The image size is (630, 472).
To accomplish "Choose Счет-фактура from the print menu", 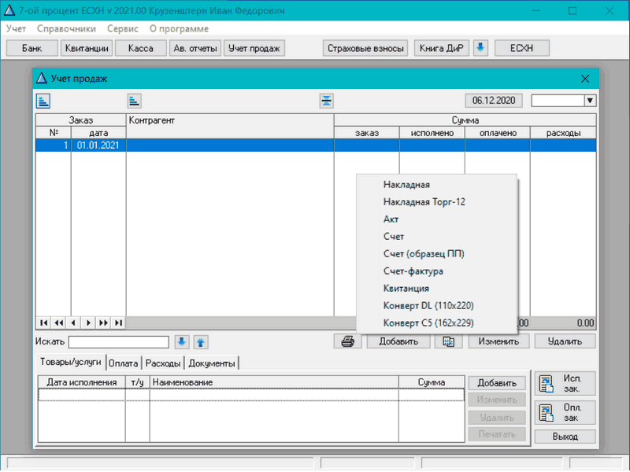I will click(x=413, y=271).
